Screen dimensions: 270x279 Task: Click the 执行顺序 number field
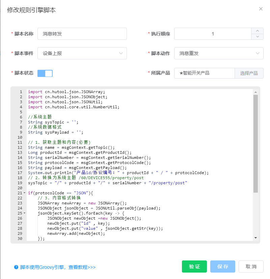(x=213, y=34)
